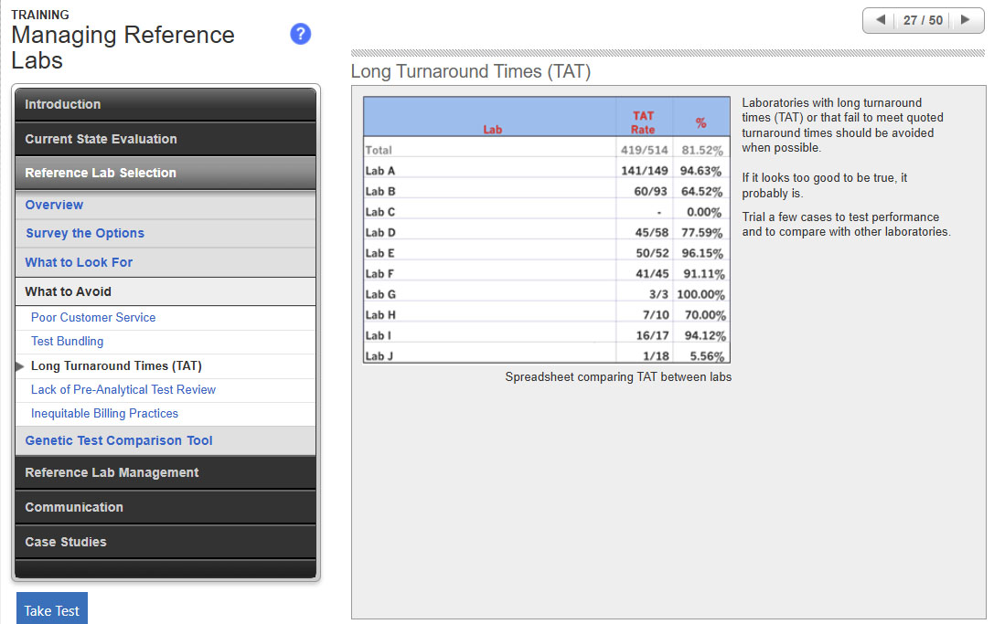Open Lack of Pre-Analytical Test Review
This screenshot has width=994, height=624.
click(x=123, y=389)
